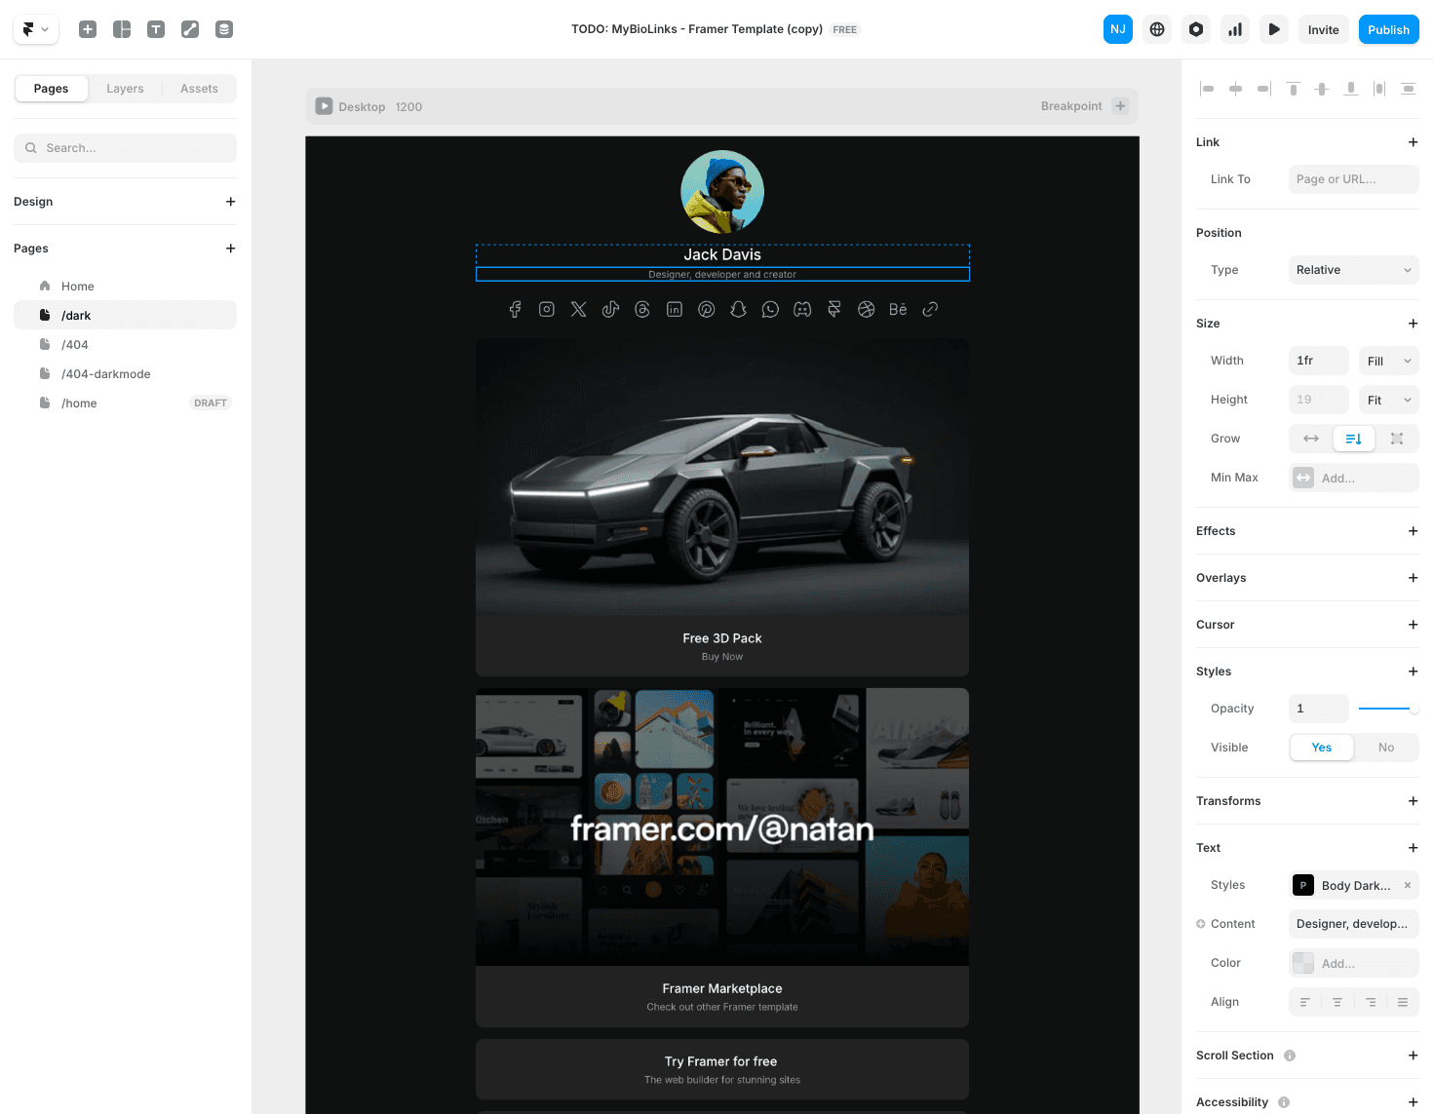Add a Breakpoint with plus button
Image resolution: width=1434 pixels, height=1114 pixels.
[x=1120, y=106]
